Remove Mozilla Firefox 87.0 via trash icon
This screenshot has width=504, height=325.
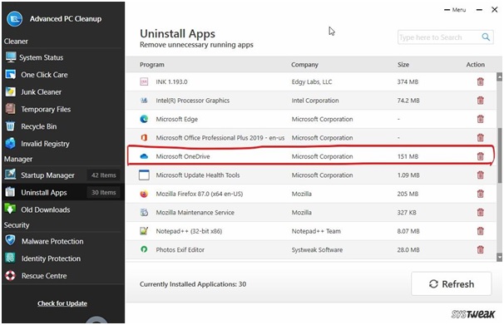pyautogui.click(x=480, y=194)
